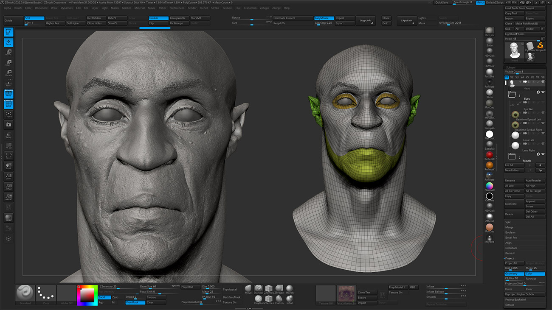Screen dimensions: 552x310
Task: Open Eyes folder settings gear
Action: point(538,92)
